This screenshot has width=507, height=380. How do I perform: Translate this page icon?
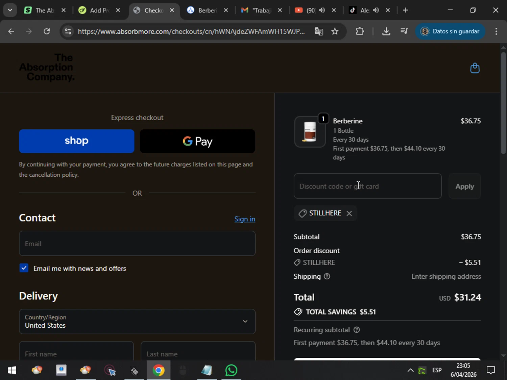coord(319,31)
